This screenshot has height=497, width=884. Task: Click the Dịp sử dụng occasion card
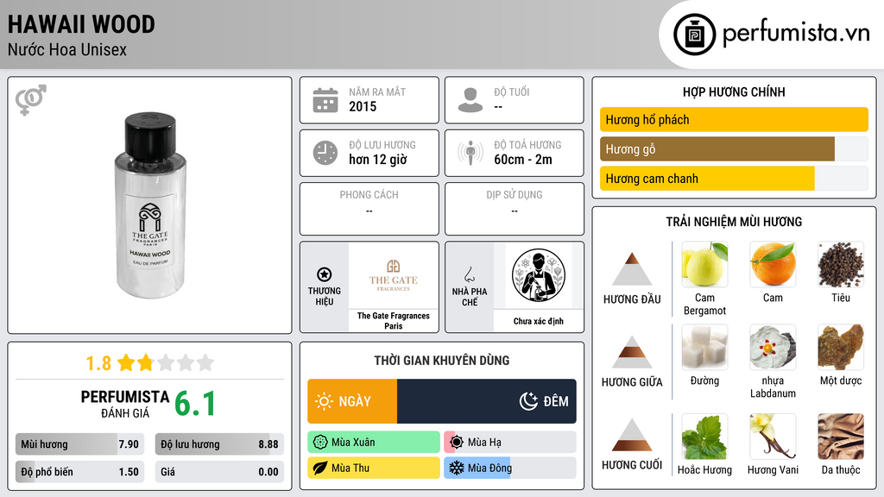pos(515,209)
